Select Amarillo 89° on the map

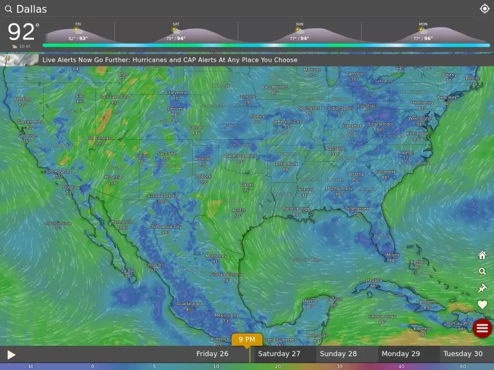coord(203,162)
